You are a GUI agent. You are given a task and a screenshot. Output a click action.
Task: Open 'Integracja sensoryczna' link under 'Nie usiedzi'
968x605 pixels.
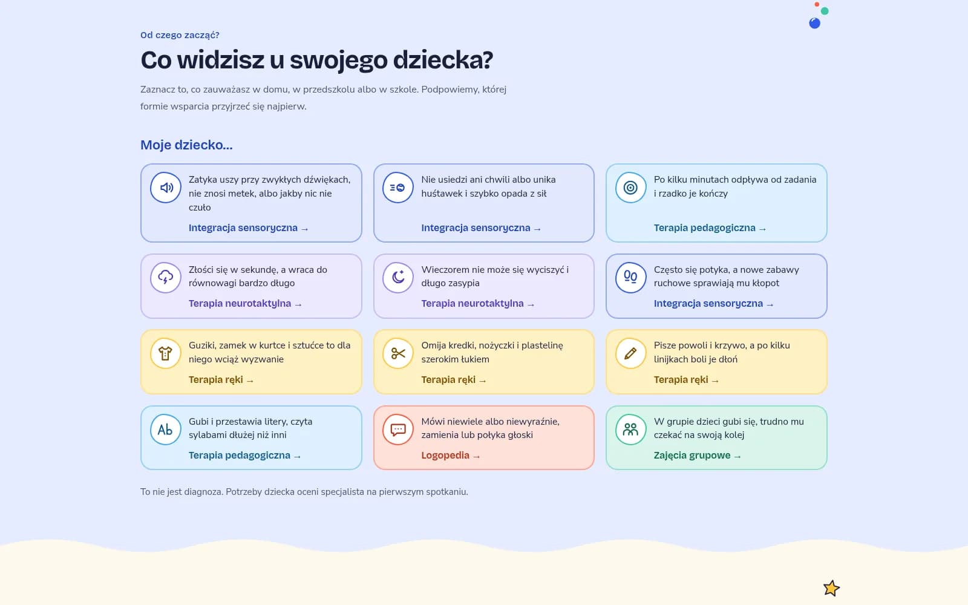click(x=481, y=228)
